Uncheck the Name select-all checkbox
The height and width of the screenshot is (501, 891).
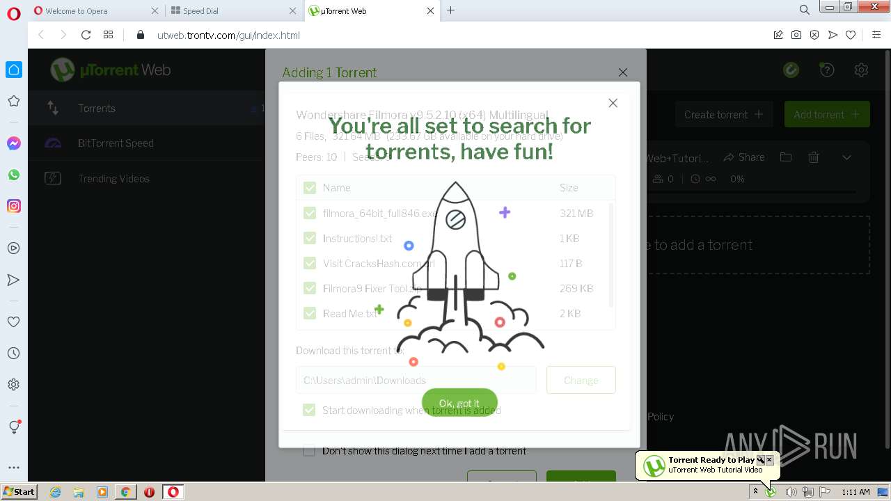[310, 188]
